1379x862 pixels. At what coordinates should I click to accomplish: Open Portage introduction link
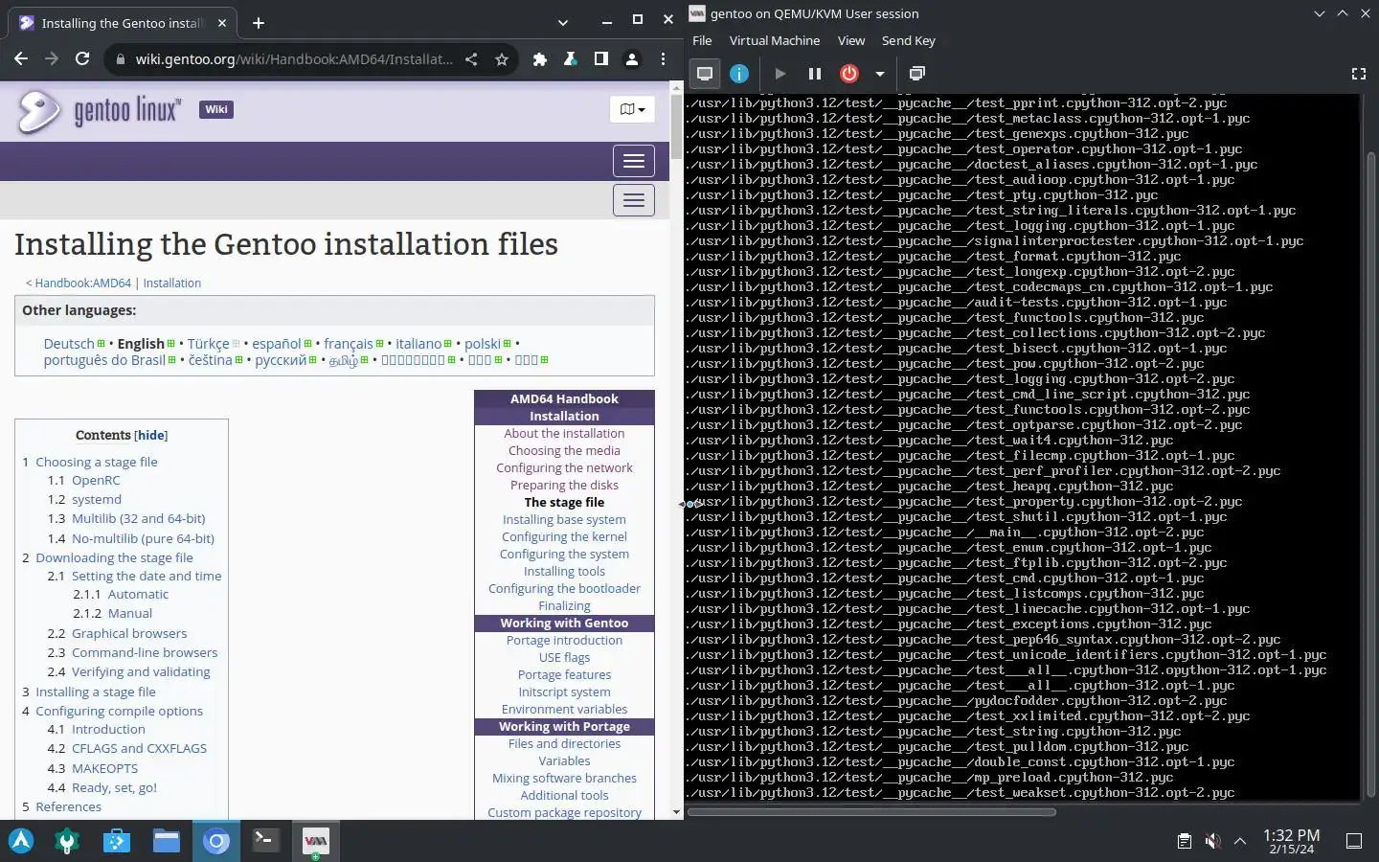[x=564, y=641]
